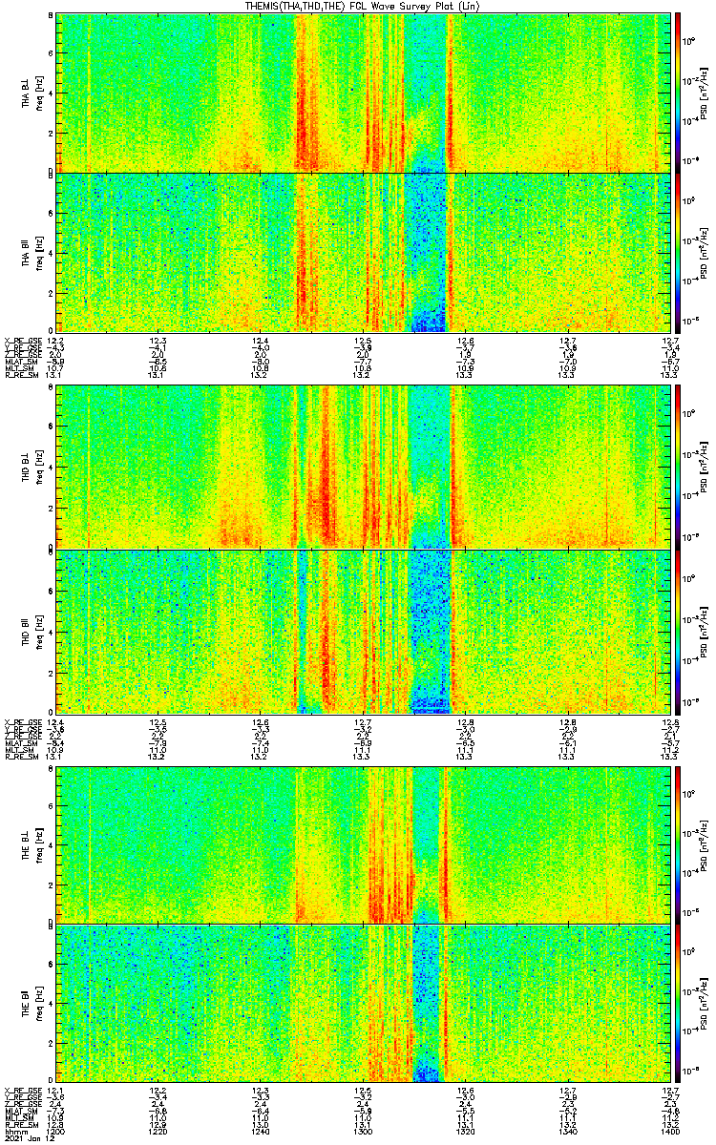Click the THA B-parallel spectrogram panel

coord(363,251)
